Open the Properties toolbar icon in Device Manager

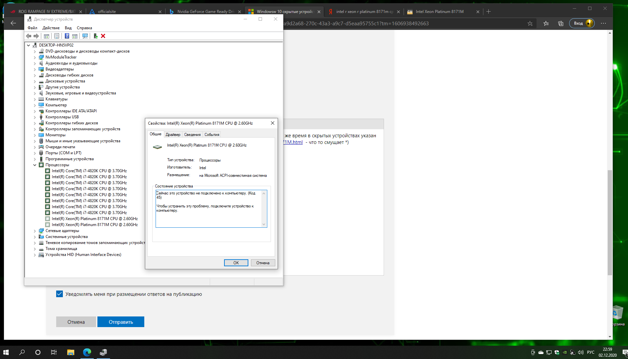click(x=57, y=36)
